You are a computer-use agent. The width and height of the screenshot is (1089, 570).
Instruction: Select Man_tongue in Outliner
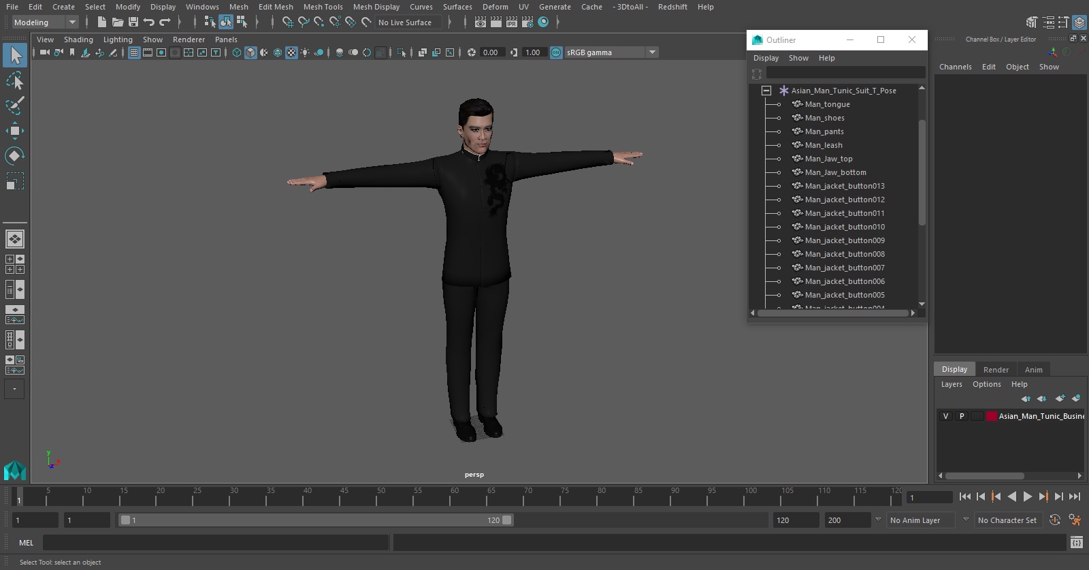point(827,104)
